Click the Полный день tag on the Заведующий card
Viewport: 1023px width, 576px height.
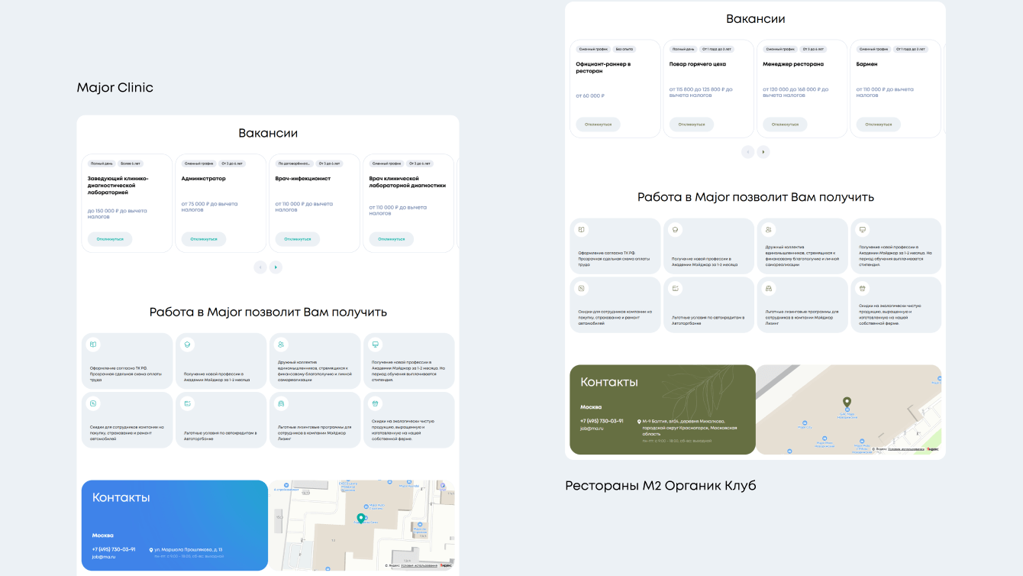[102, 163]
